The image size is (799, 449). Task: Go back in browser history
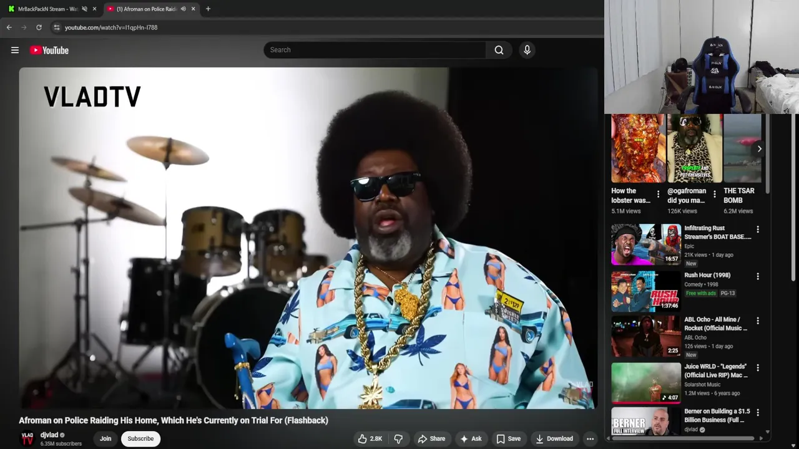coord(9,27)
